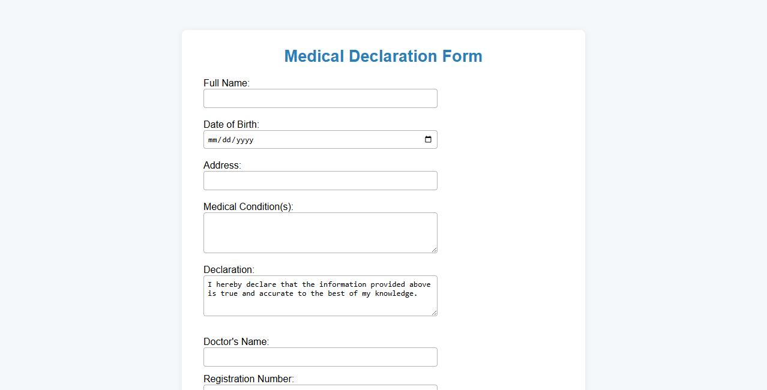The image size is (767, 390).
Task: Click the resize handle of Medical Conditions textarea
Action: (435, 250)
